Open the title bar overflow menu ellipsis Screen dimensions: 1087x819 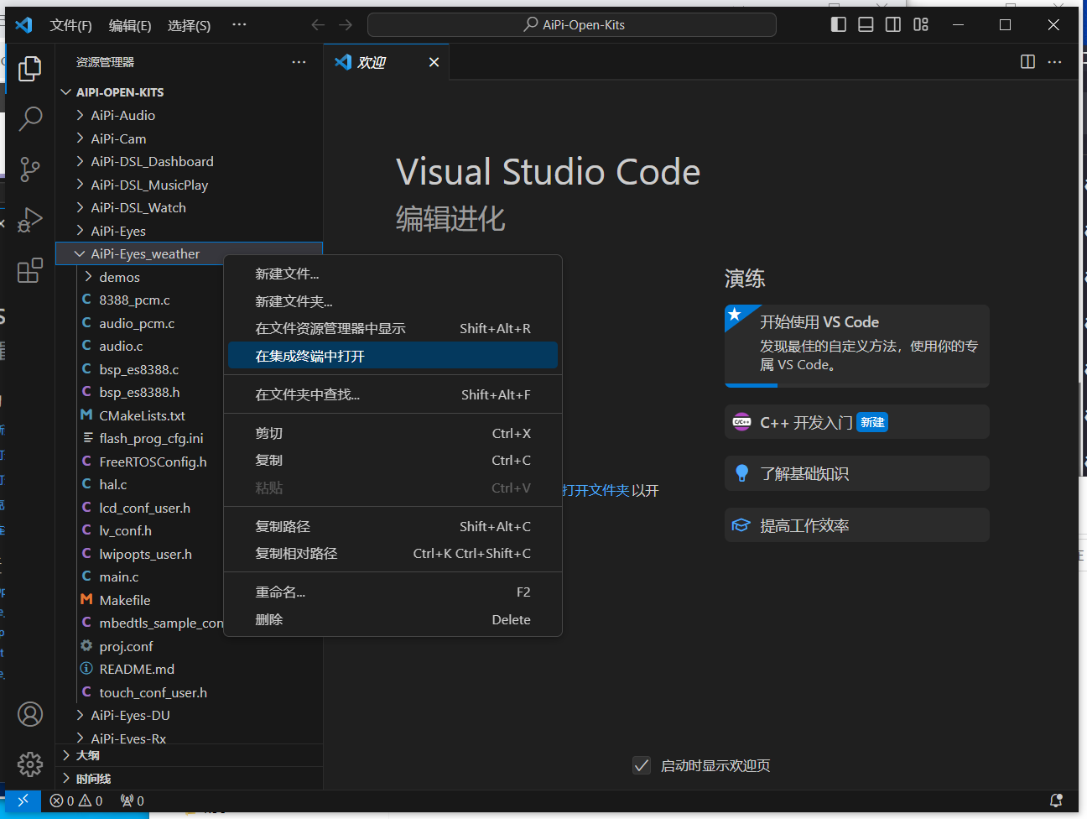pyautogui.click(x=239, y=24)
